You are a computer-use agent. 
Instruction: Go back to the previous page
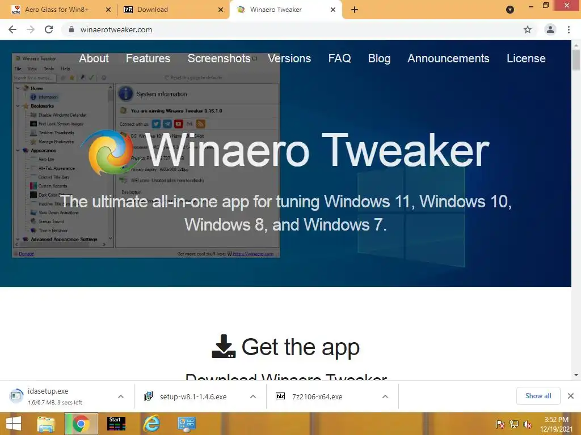point(12,29)
